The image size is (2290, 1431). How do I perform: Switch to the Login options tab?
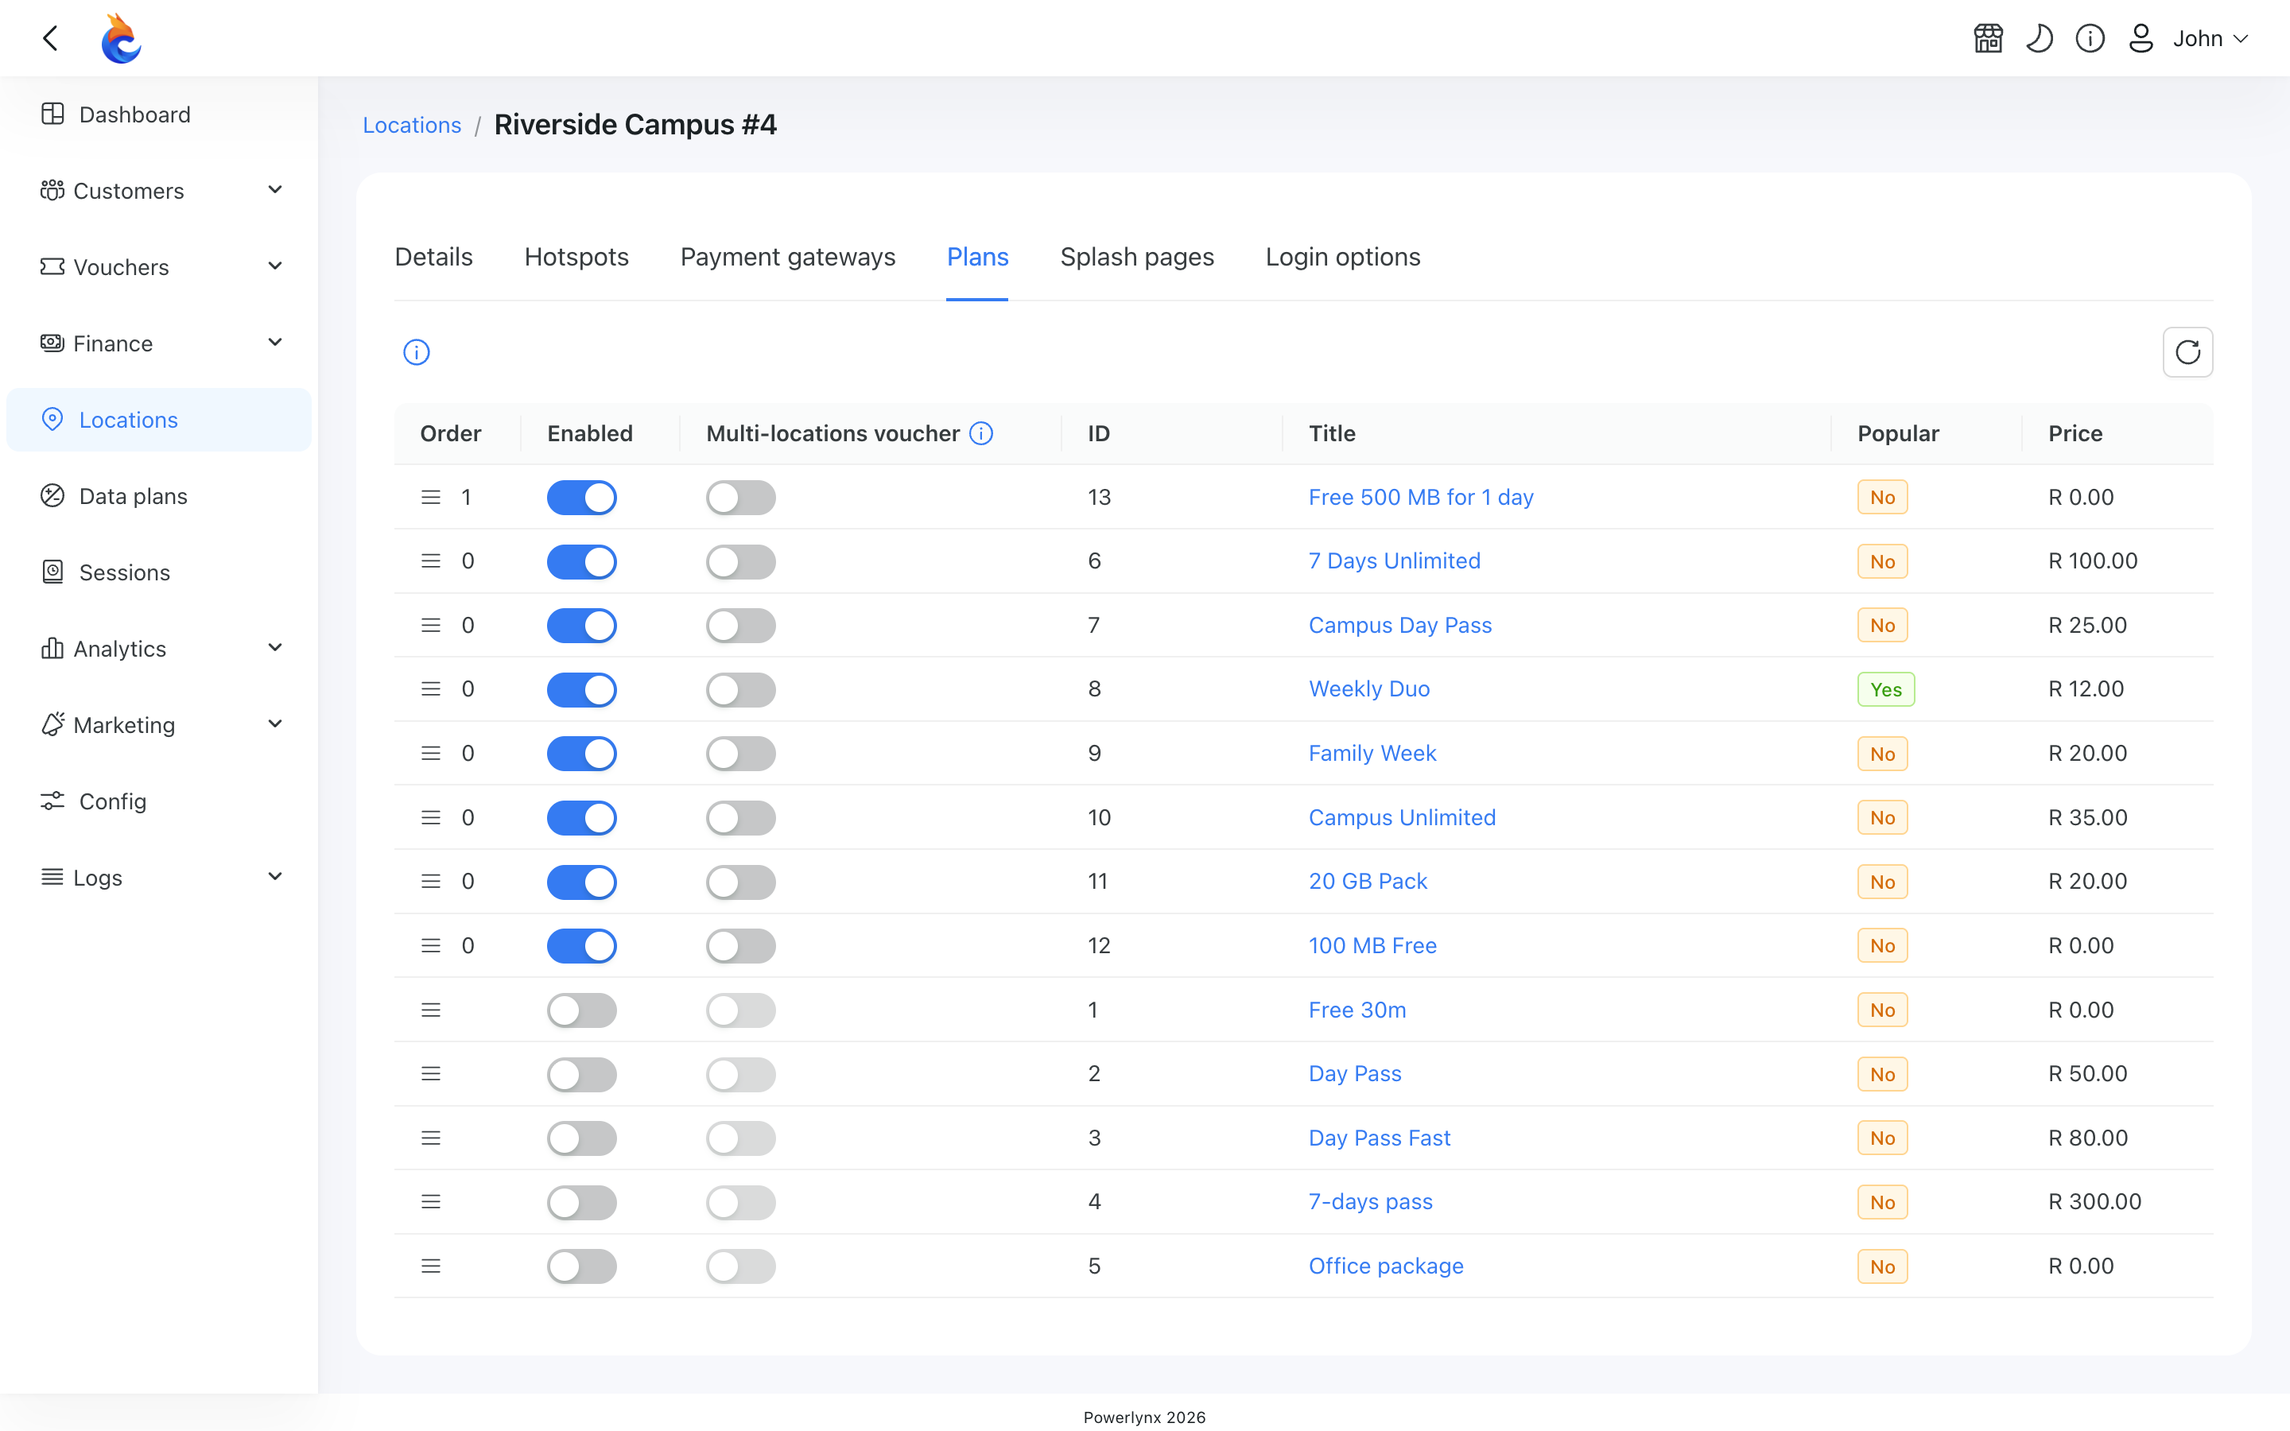pyautogui.click(x=1343, y=257)
